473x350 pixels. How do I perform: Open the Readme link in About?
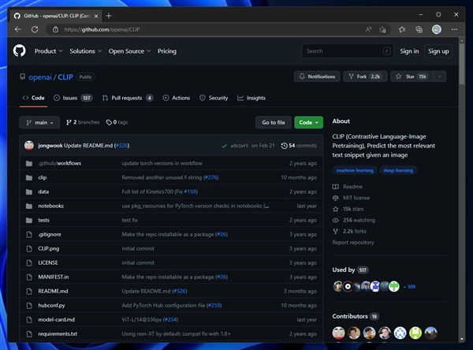pyautogui.click(x=347, y=187)
